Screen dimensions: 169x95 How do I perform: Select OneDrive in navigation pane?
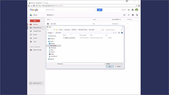(x=52, y=39)
